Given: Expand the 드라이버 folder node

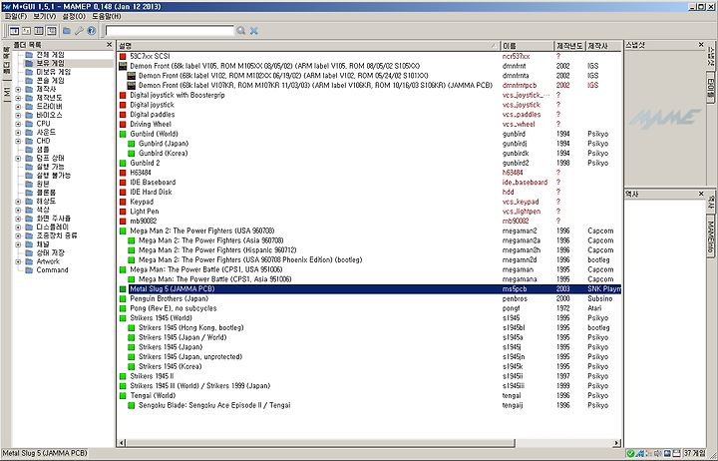Looking at the screenshot, I should click(x=18, y=107).
